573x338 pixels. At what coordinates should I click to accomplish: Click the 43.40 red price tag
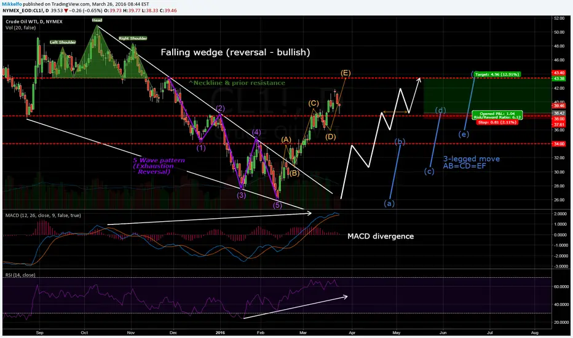559,73
